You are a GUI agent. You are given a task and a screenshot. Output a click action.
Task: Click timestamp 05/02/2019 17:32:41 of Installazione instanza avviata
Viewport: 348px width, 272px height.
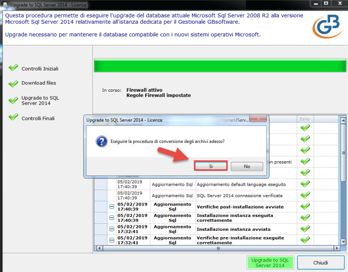[132, 229]
